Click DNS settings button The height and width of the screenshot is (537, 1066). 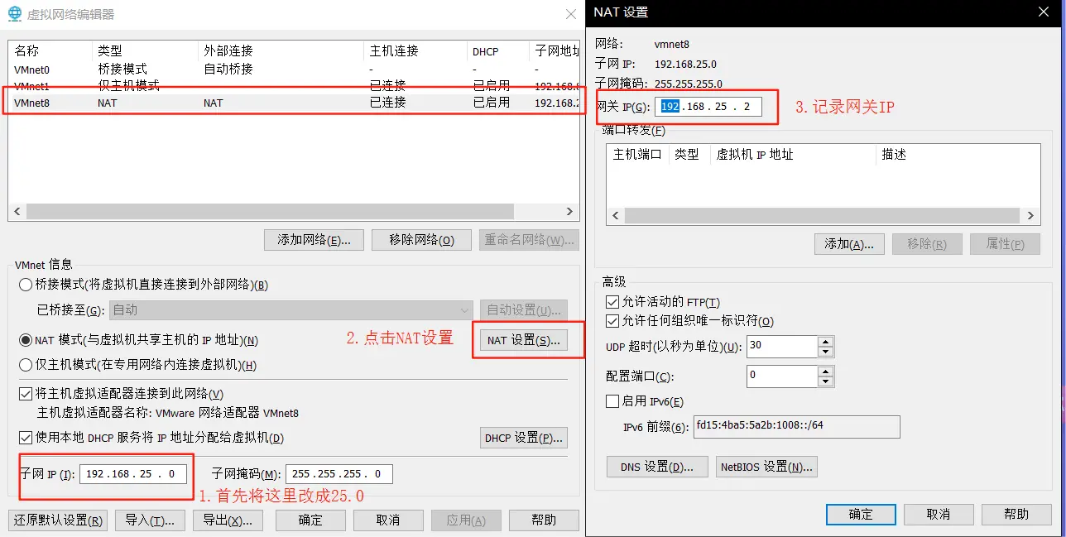(656, 467)
